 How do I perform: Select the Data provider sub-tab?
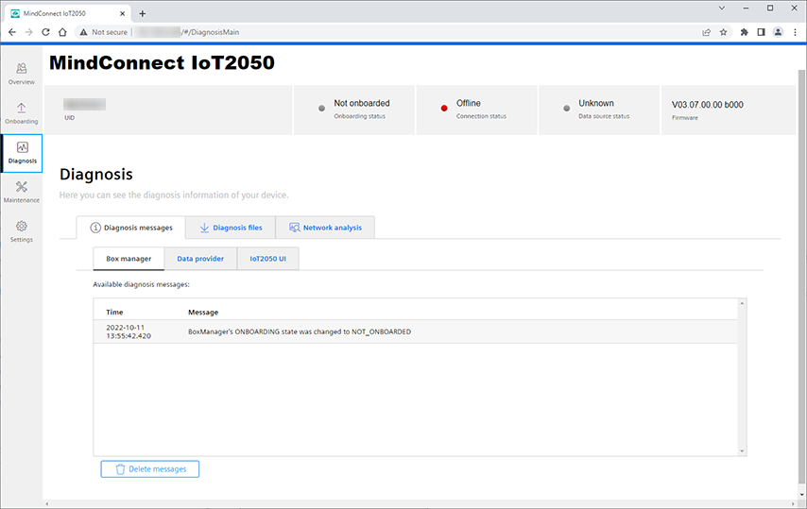coord(200,259)
